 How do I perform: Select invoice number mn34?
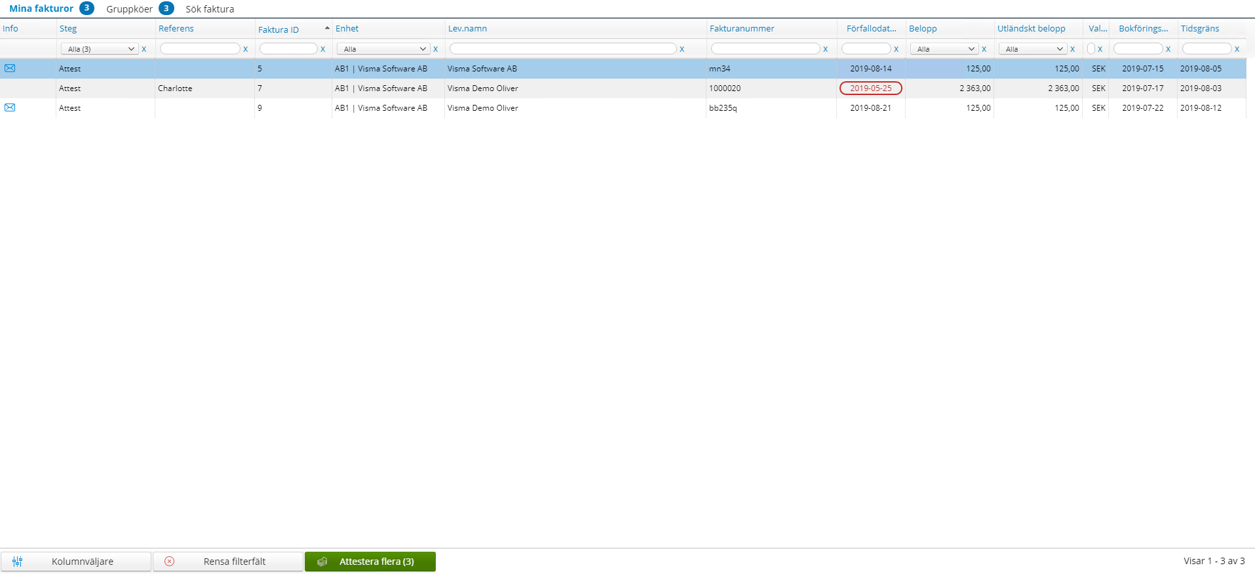(720, 69)
